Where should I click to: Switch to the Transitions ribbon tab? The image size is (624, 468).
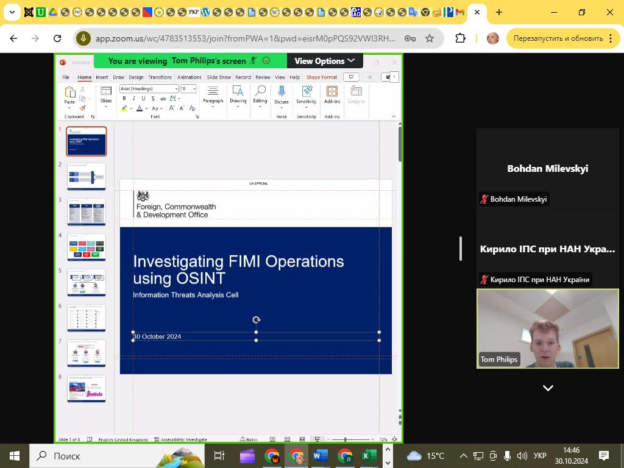tap(160, 77)
